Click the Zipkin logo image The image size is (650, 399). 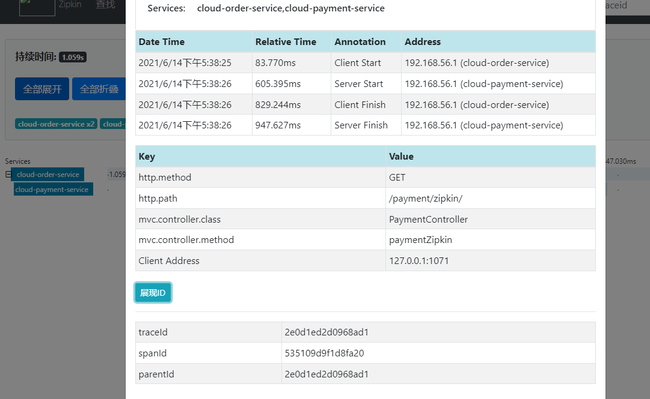pos(37,7)
